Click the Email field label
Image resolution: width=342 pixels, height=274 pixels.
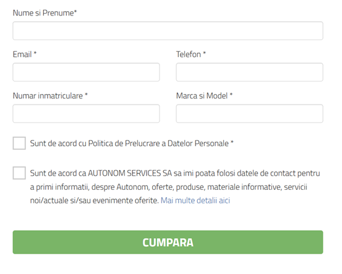tap(22, 54)
